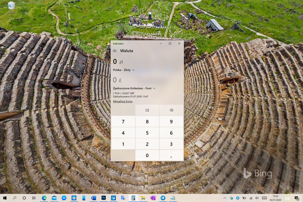This screenshot has width=303, height=202.
Task: Click the Waluta mode heading
Action: click(x=127, y=51)
